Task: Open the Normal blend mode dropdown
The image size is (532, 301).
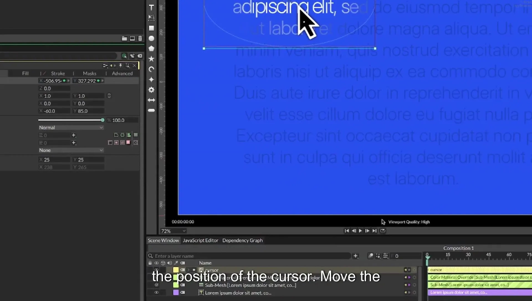Action: 71,128
